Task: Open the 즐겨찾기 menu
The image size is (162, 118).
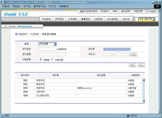Action: tap(40, 6)
